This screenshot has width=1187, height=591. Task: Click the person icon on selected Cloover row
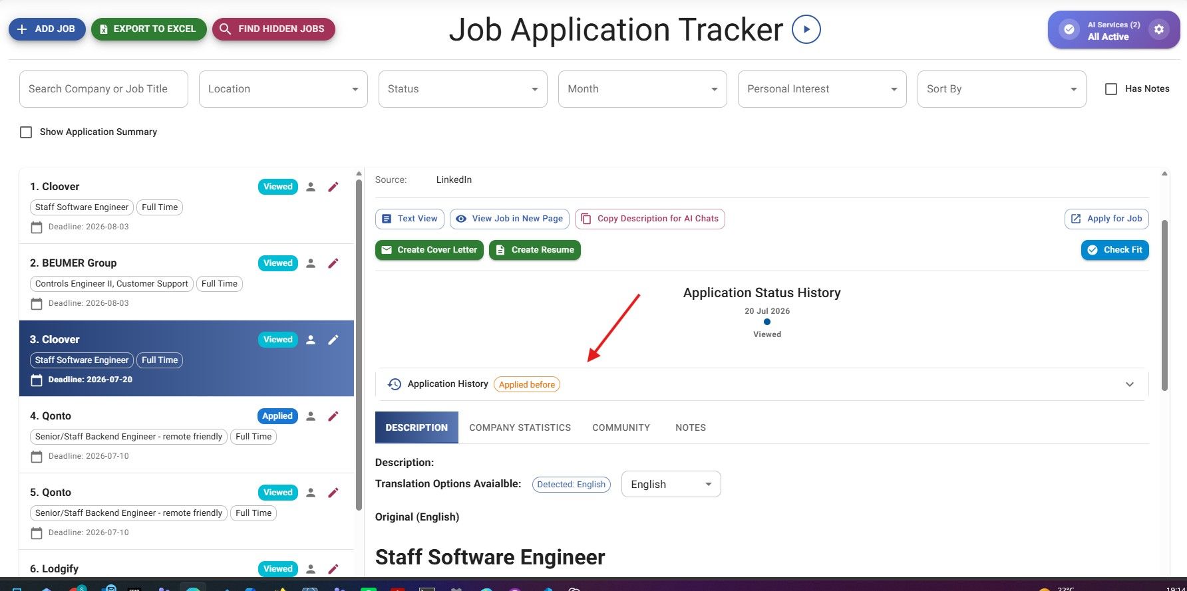[311, 340]
